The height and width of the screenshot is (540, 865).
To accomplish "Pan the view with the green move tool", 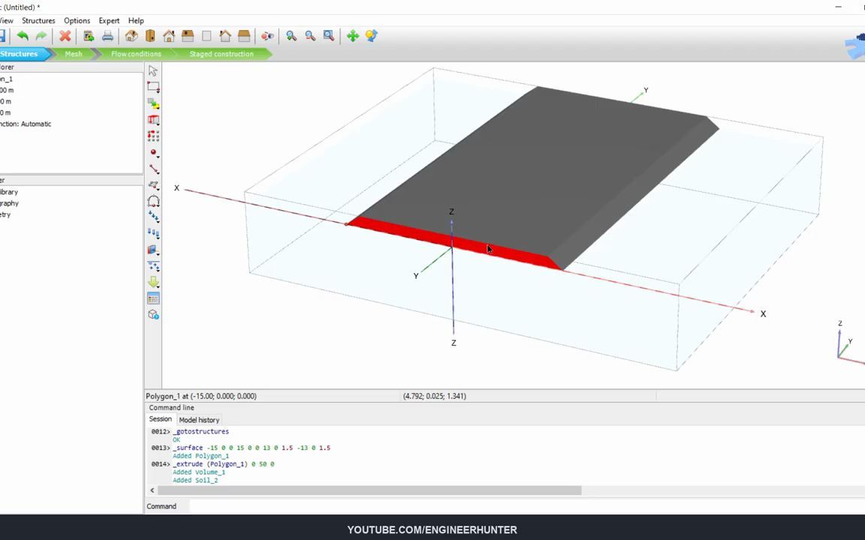I will click(x=352, y=35).
